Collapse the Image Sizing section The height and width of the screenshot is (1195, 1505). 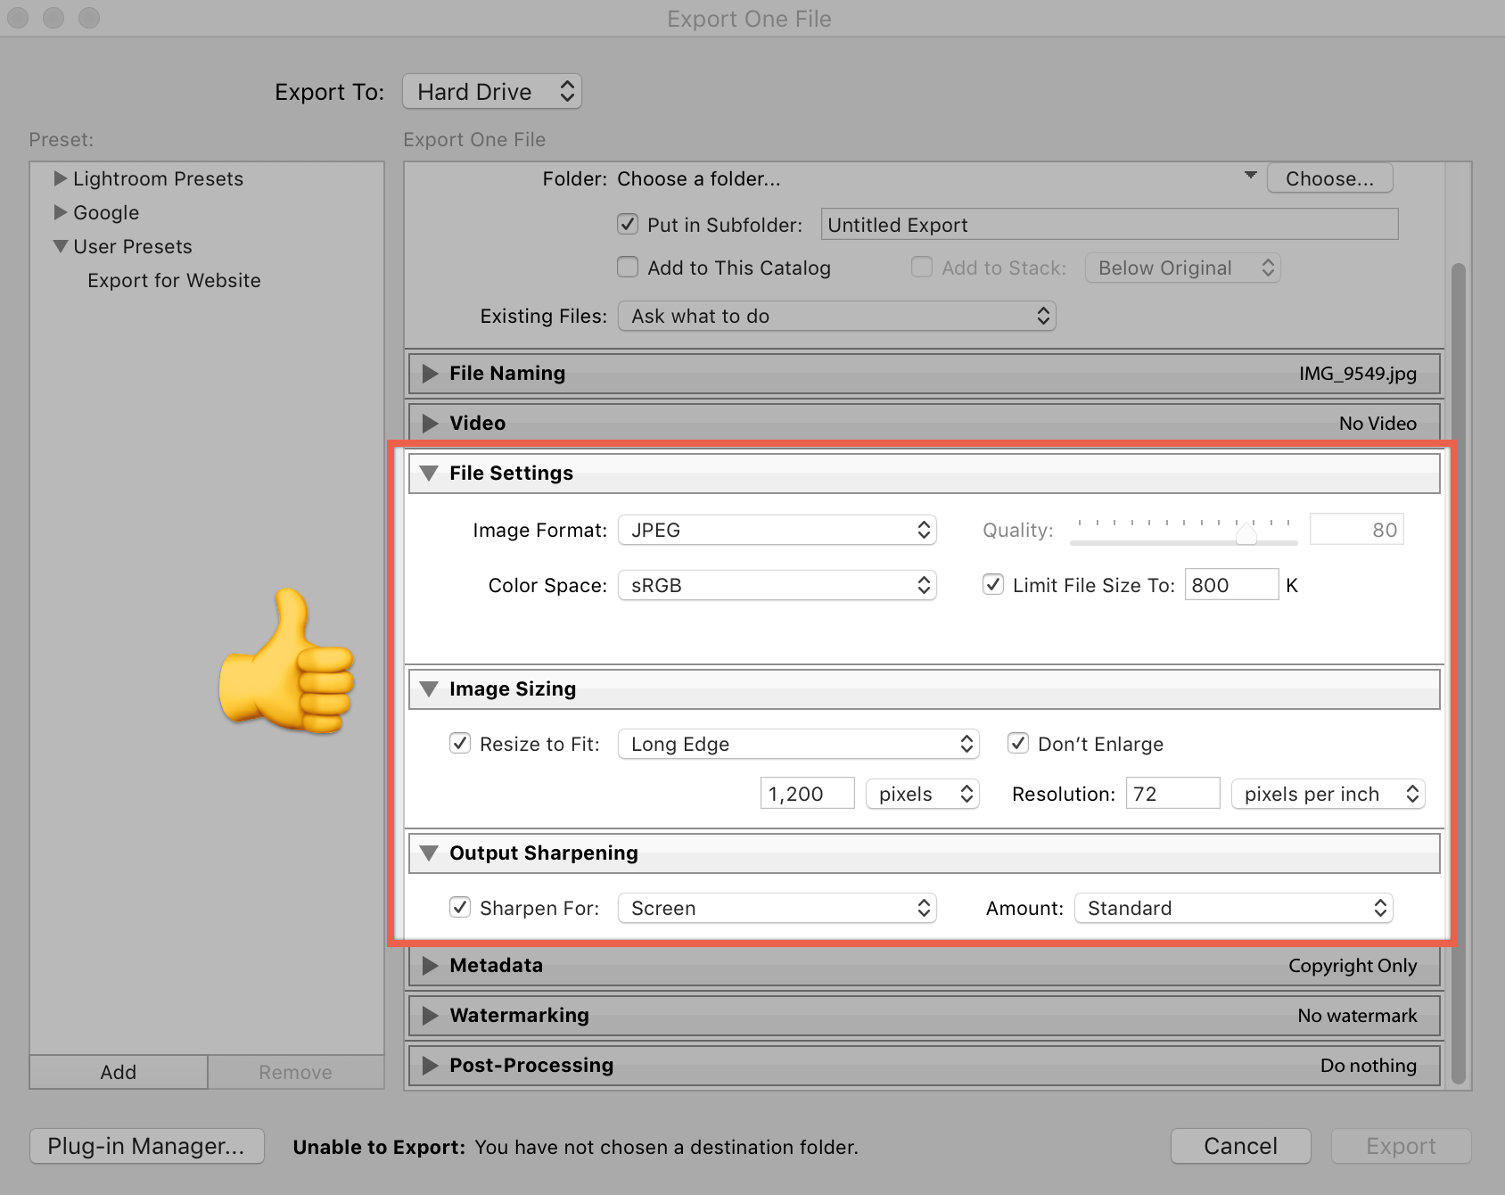[429, 688]
